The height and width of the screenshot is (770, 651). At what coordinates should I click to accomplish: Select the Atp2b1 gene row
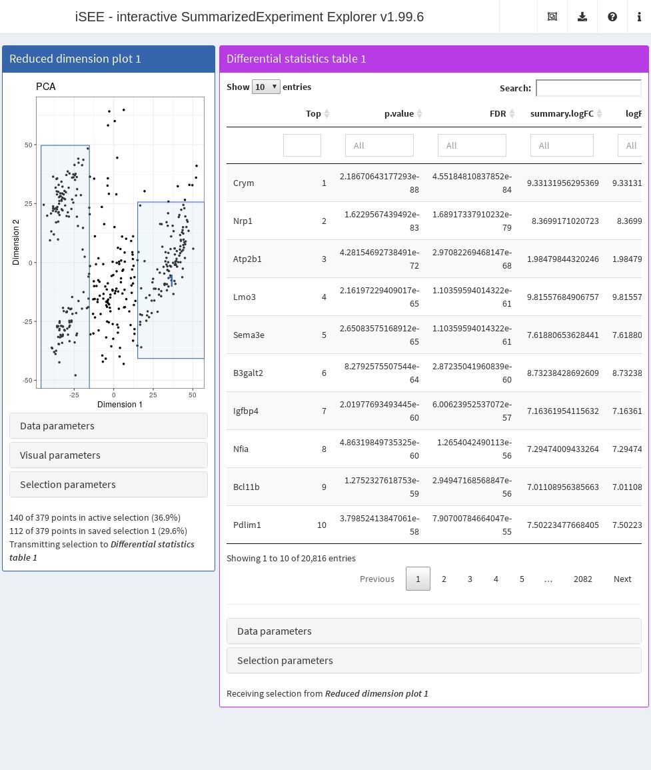pyautogui.click(x=434, y=259)
